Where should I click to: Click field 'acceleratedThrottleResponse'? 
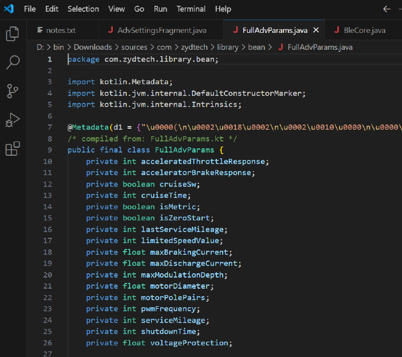pos(203,162)
